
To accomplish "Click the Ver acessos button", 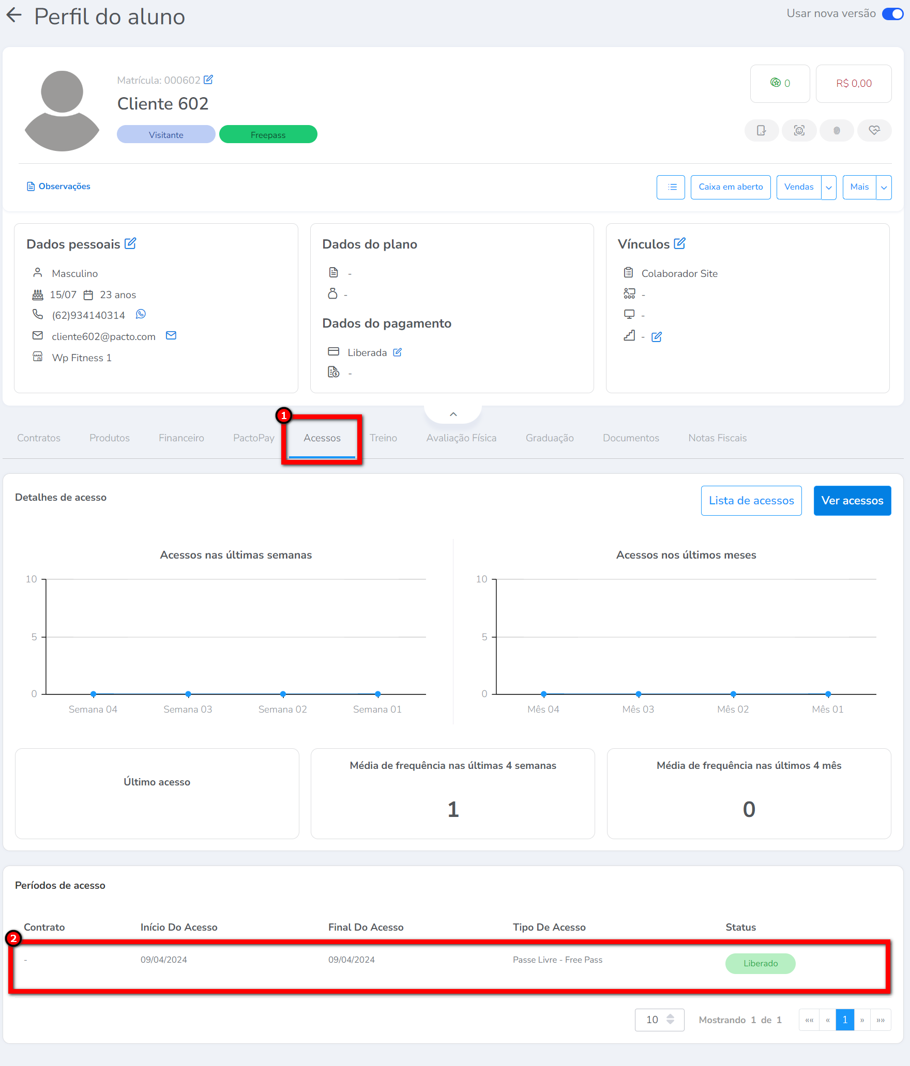I will [852, 501].
